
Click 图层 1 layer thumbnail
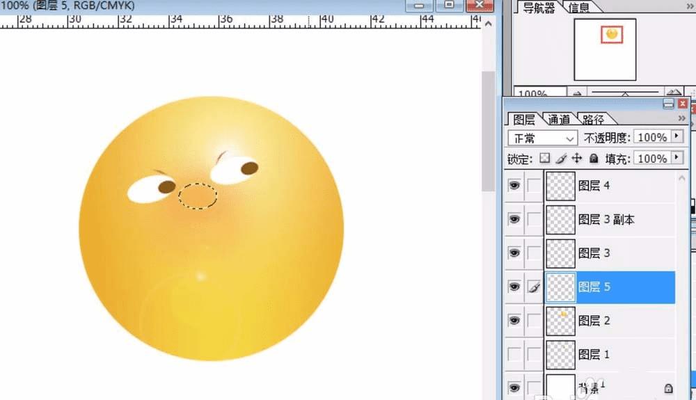(560, 354)
